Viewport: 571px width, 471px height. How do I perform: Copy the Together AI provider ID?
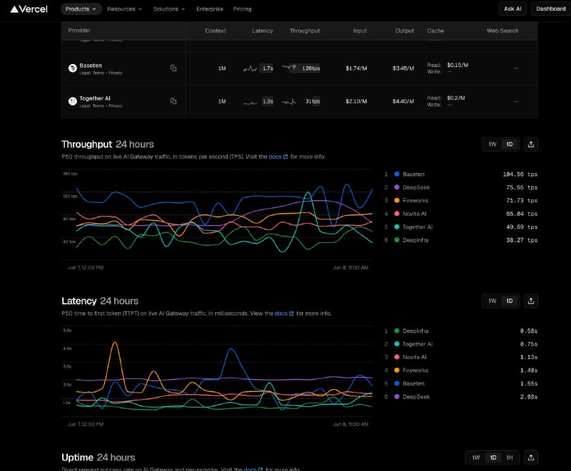click(173, 101)
